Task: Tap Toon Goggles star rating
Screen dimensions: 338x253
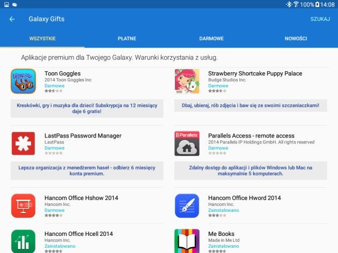Action: pos(54,91)
